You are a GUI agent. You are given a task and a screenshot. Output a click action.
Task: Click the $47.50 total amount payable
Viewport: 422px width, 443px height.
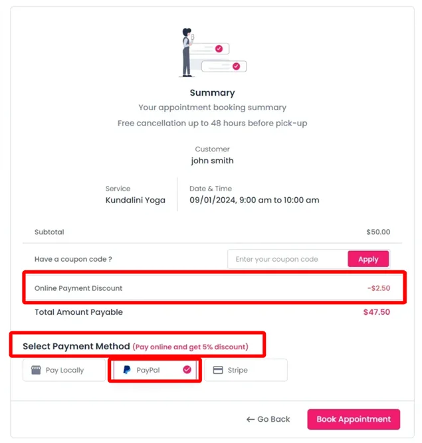coord(376,312)
